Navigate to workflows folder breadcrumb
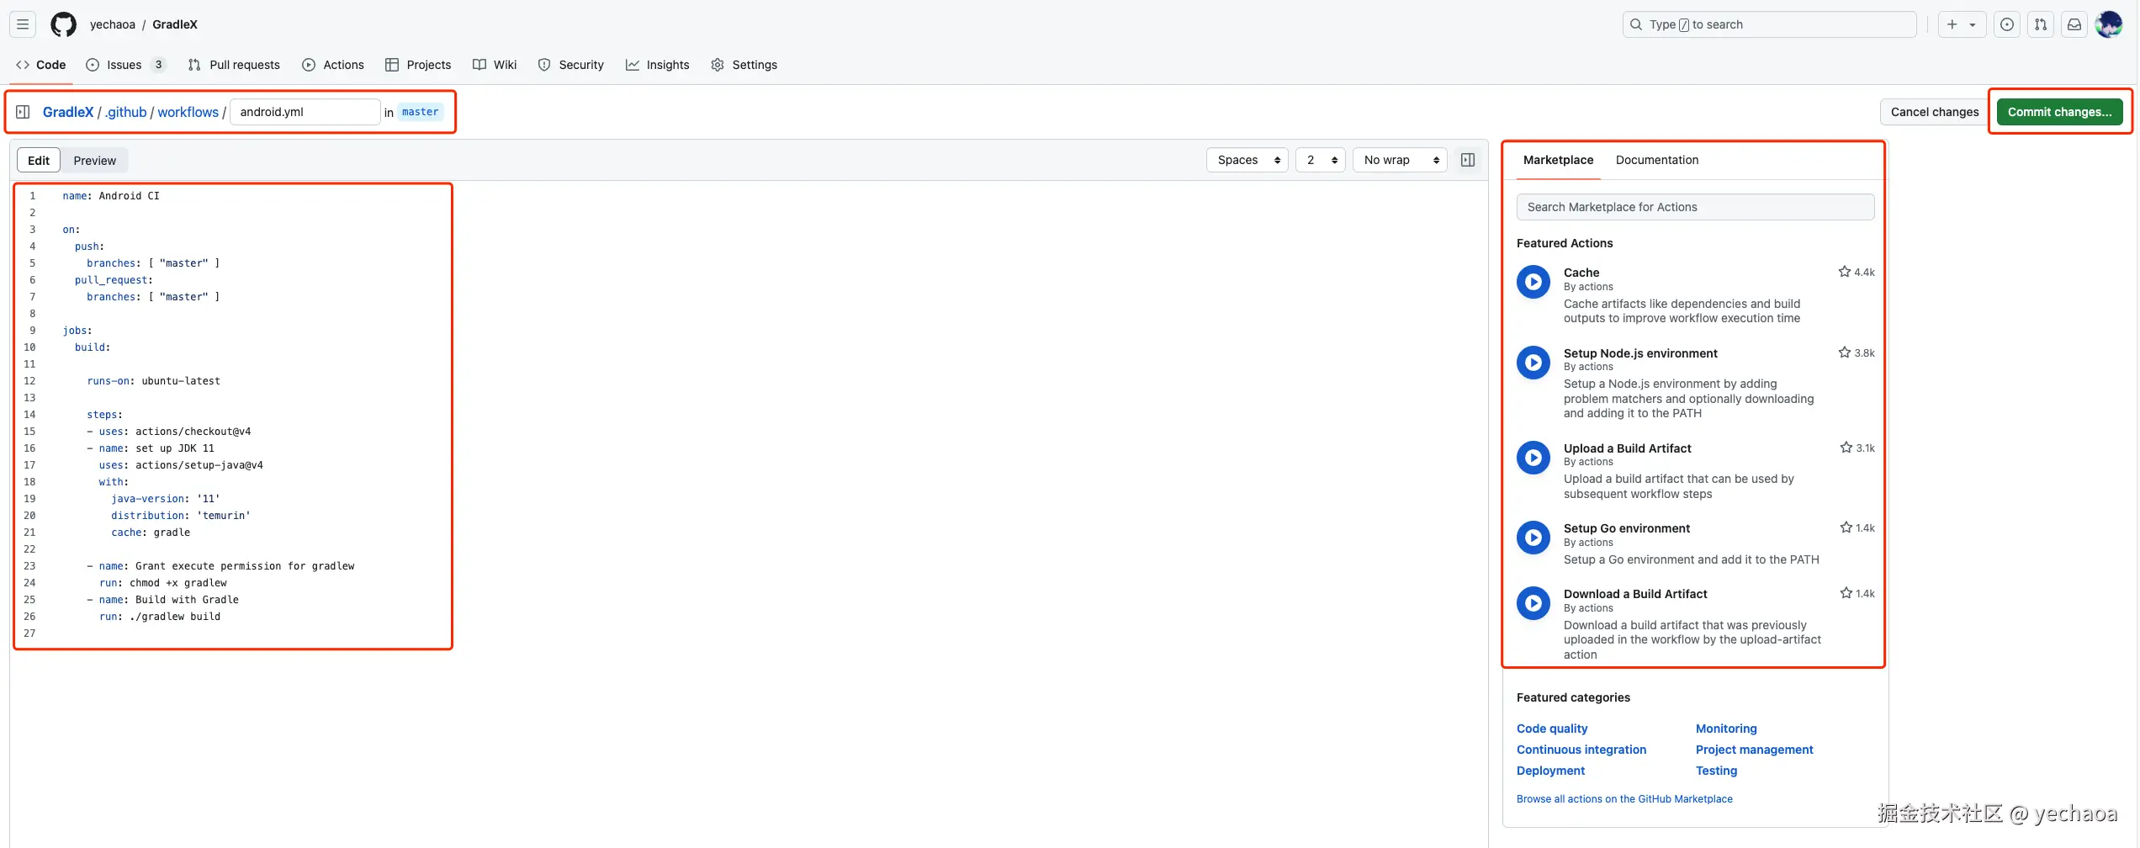The width and height of the screenshot is (2140, 848). pyautogui.click(x=188, y=112)
